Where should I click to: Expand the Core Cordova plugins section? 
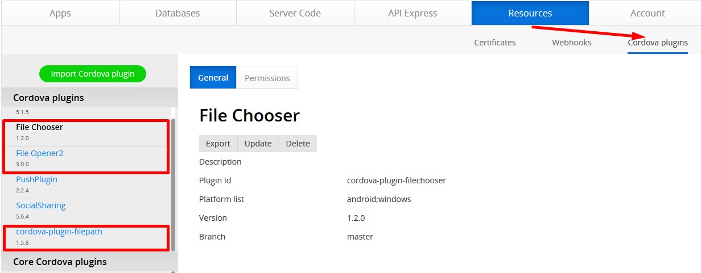pyautogui.click(x=60, y=262)
